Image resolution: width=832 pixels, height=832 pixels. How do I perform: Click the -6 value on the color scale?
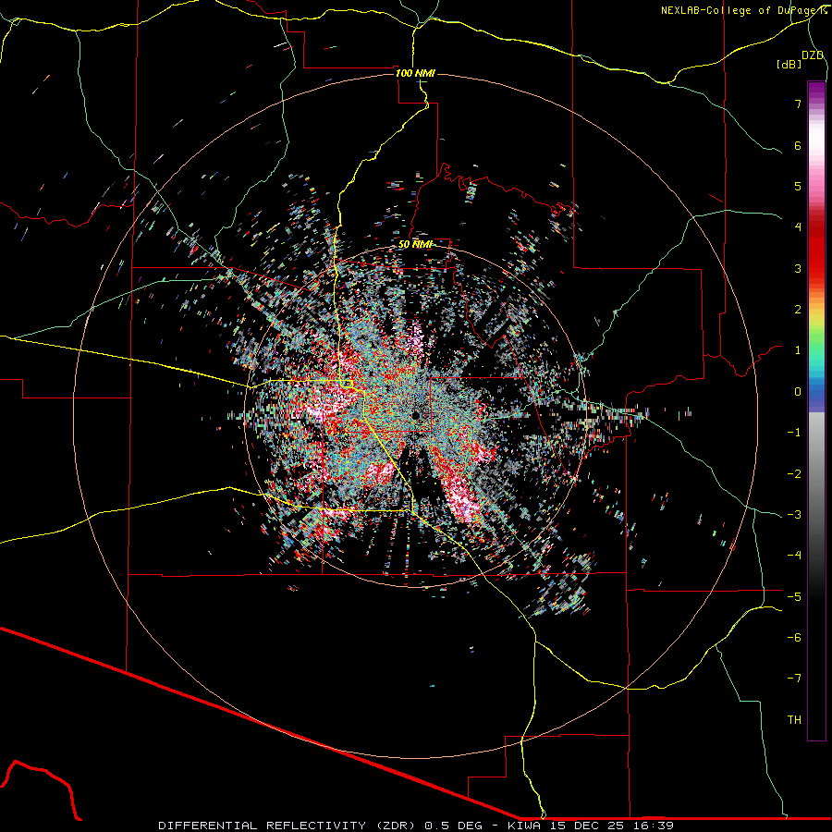pos(794,638)
